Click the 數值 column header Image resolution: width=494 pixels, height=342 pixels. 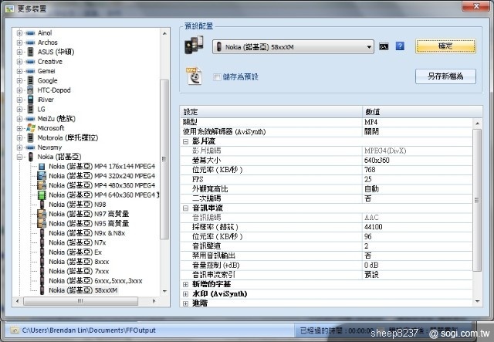pos(422,112)
